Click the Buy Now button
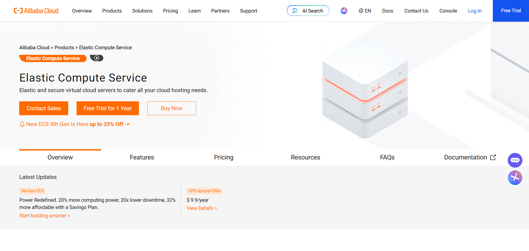 (x=171, y=108)
